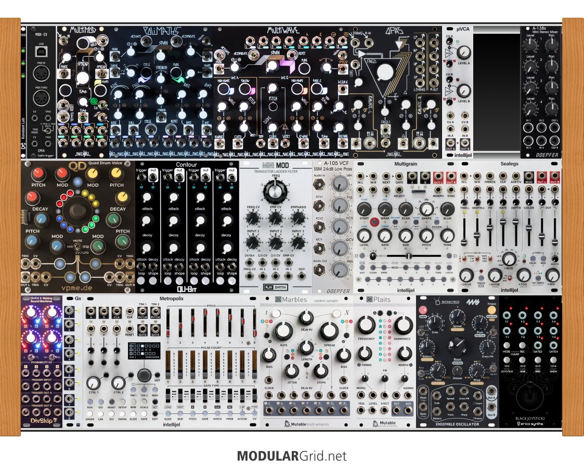584x467 pixels.
Task: Click the vpme.de label on the QD module
Action: coord(77,288)
